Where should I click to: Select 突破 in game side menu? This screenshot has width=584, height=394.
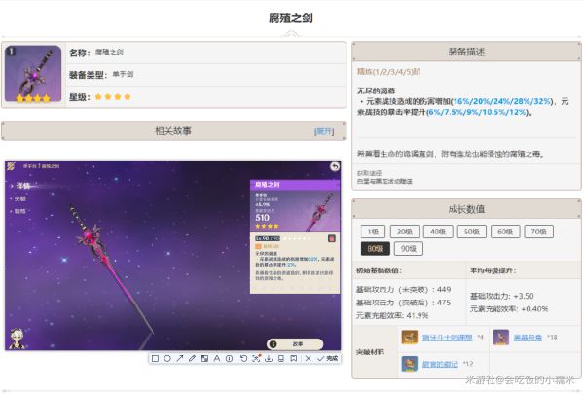click(x=18, y=198)
